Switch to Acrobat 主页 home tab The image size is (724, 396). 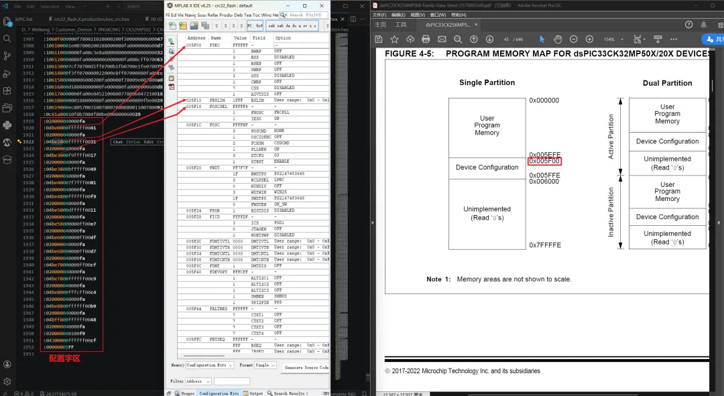380,25
